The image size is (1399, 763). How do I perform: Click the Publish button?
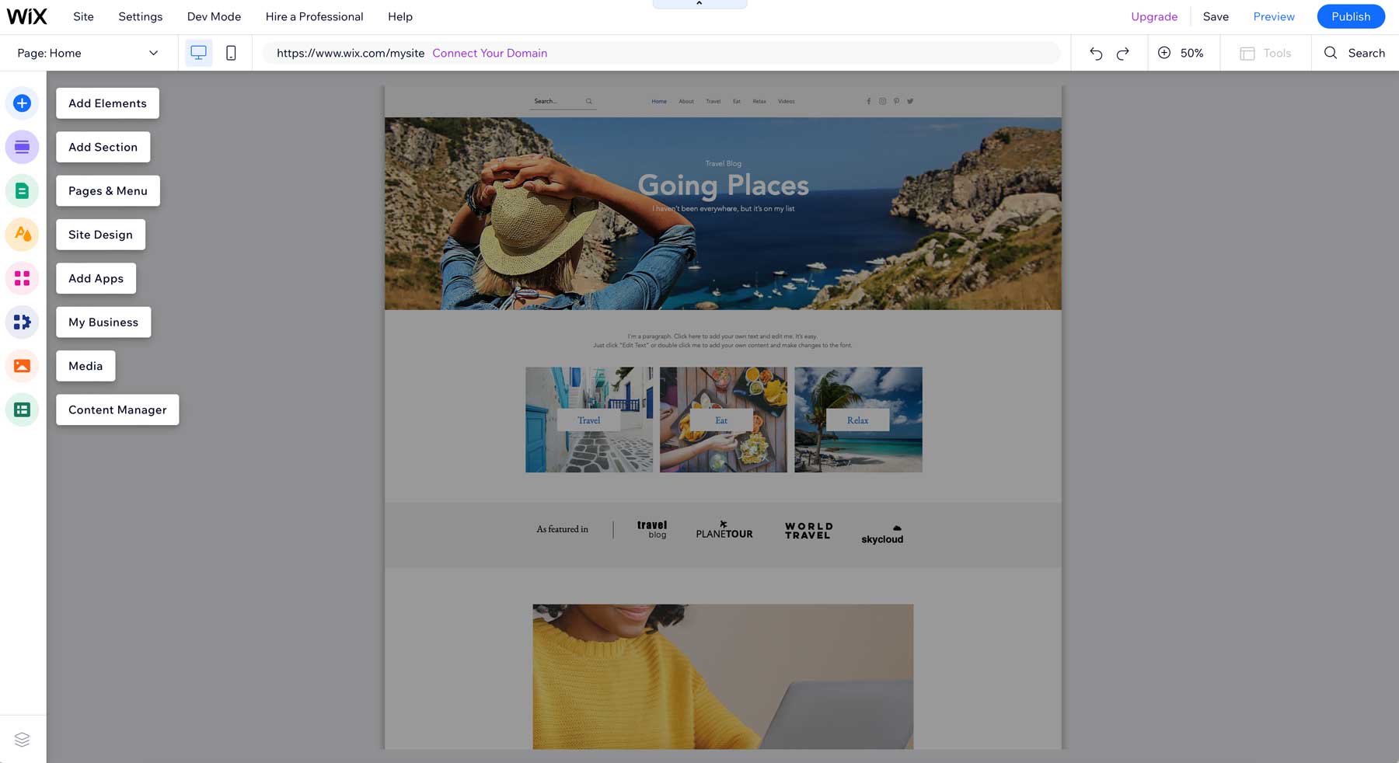pos(1351,16)
